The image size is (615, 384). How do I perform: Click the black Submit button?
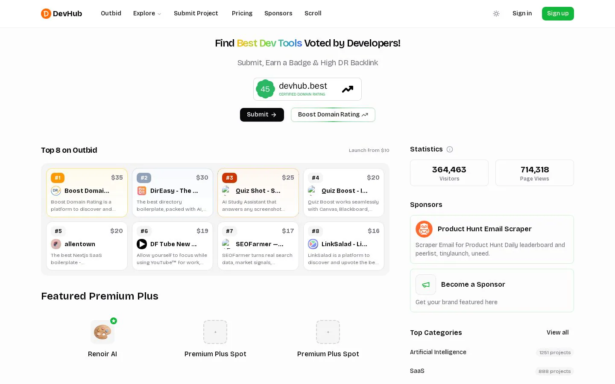point(262,115)
